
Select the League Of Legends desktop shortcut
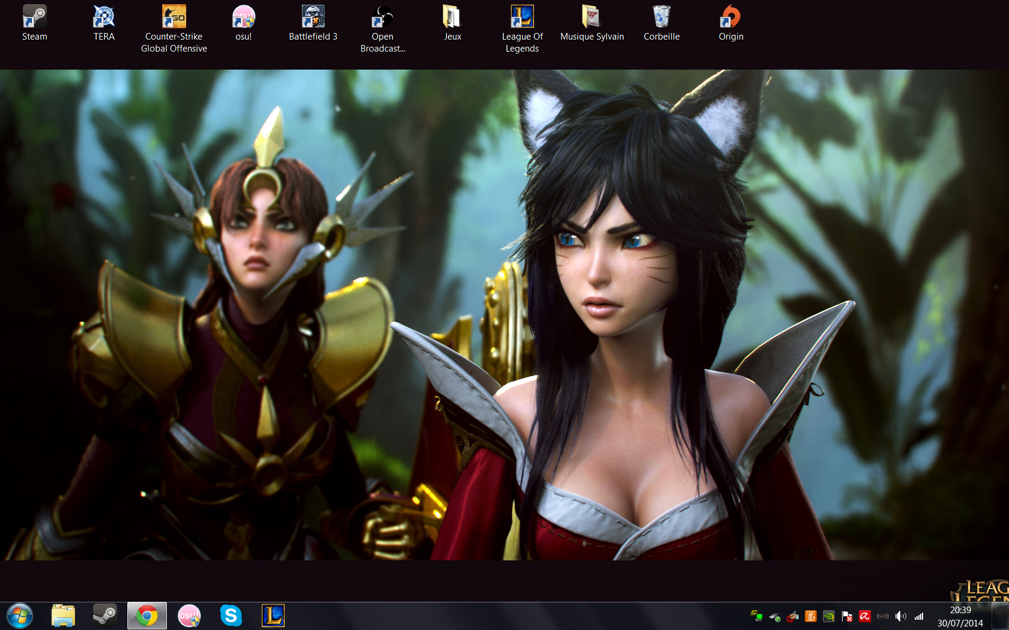(x=522, y=29)
